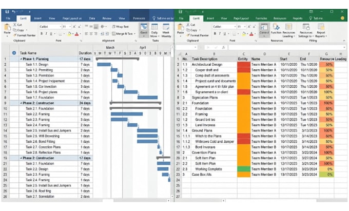Copy the selection in the green Excel window

pyautogui.click(x=192, y=30)
